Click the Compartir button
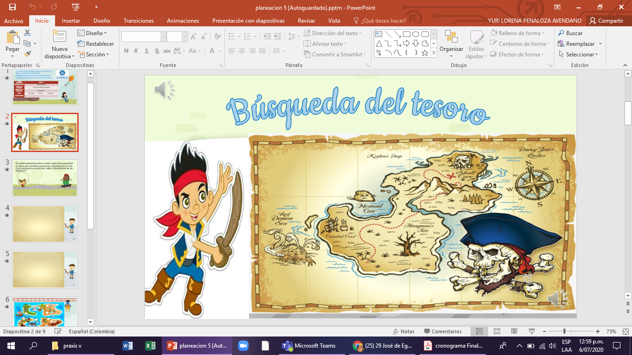 coord(607,21)
